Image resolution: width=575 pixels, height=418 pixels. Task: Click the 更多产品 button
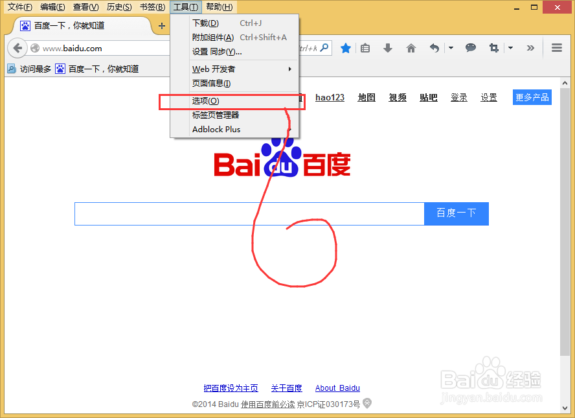532,97
